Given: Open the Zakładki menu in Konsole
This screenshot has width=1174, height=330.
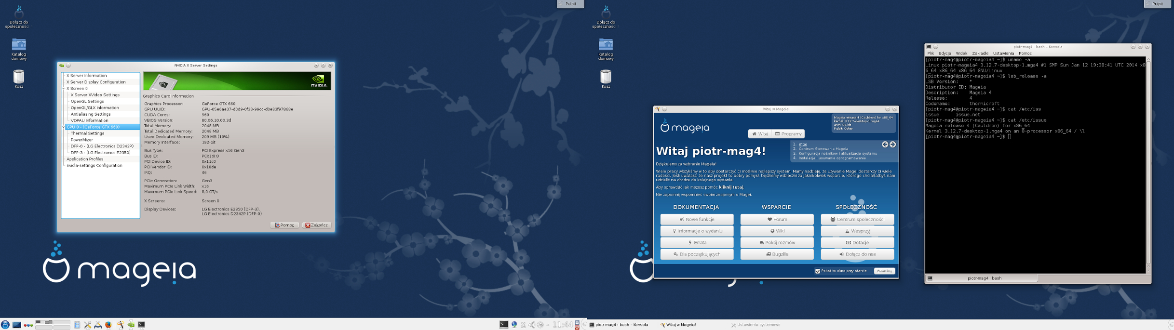Looking at the screenshot, I should 981,53.
